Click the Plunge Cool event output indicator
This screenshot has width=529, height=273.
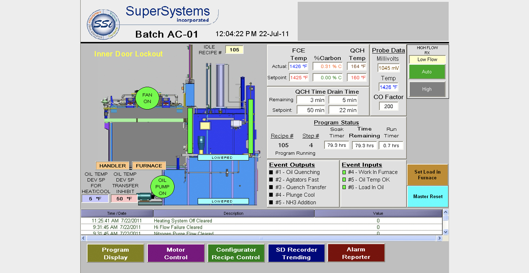(x=271, y=195)
